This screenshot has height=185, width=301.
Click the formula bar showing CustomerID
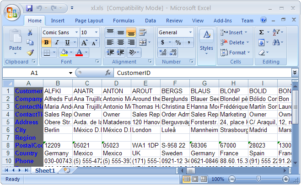coord(201,73)
